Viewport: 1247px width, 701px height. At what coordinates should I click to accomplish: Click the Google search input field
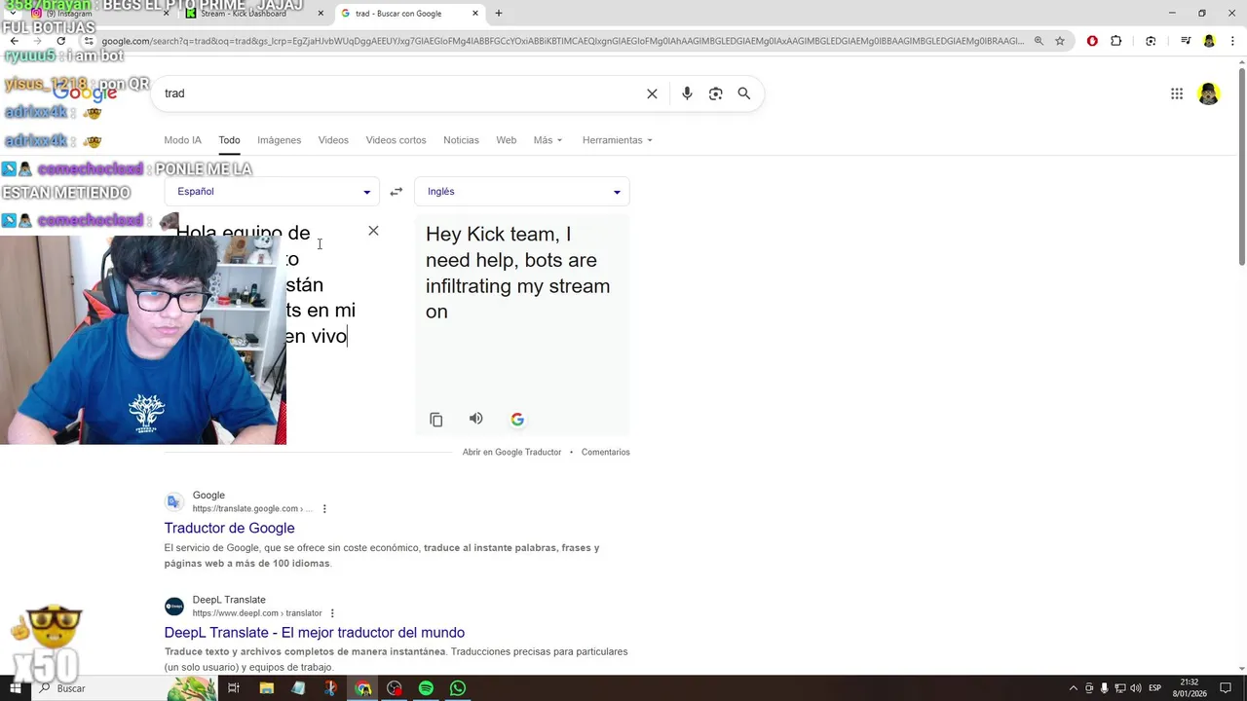399,93
